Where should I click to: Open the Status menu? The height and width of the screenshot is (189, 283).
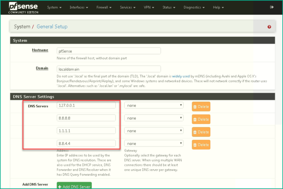point(169,7)
